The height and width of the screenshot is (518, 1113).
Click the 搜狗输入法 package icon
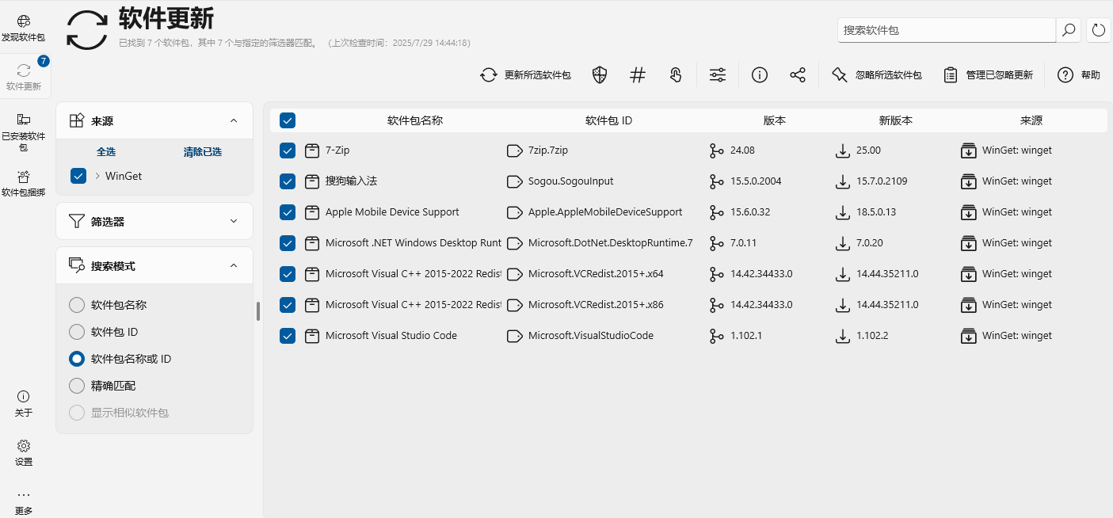[x=312, y=181]
